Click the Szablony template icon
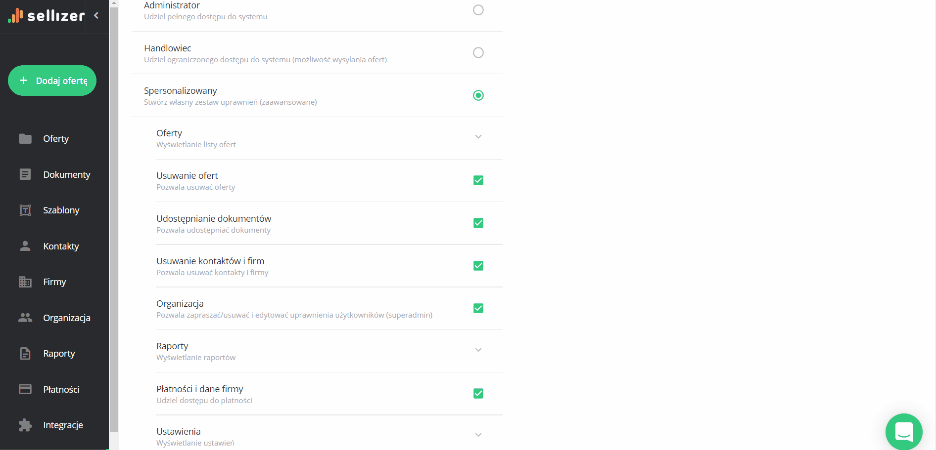 tap(25, 210)
